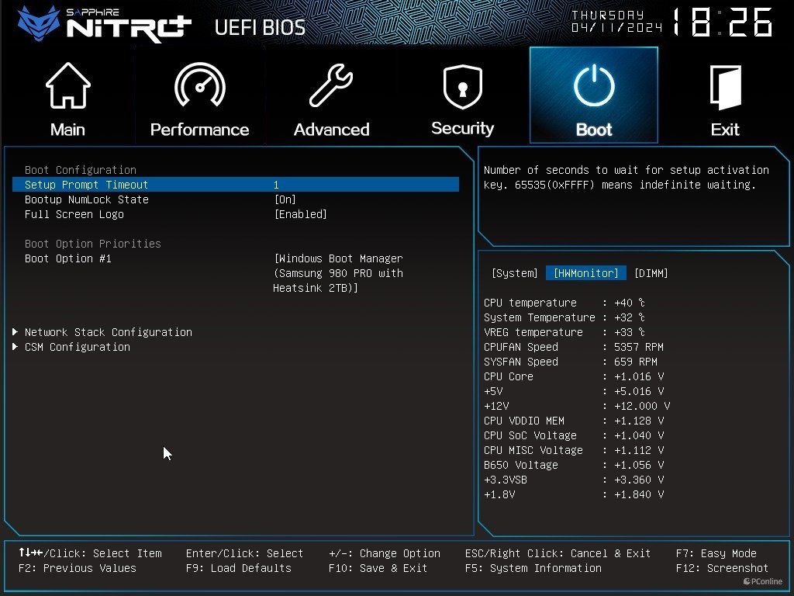This screenshot has height=596, width=794.
Task: Edit the Setup Prompt Timeout value
Action: (276, 185)
